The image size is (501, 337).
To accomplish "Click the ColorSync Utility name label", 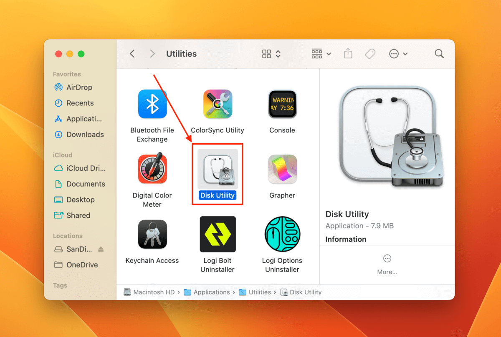I will click(x=218, y=130).
